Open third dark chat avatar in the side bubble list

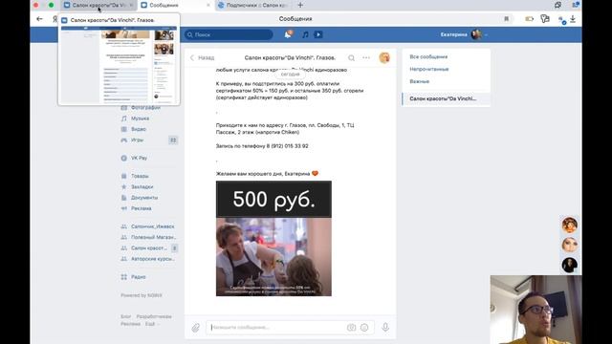tap(570, 266)
